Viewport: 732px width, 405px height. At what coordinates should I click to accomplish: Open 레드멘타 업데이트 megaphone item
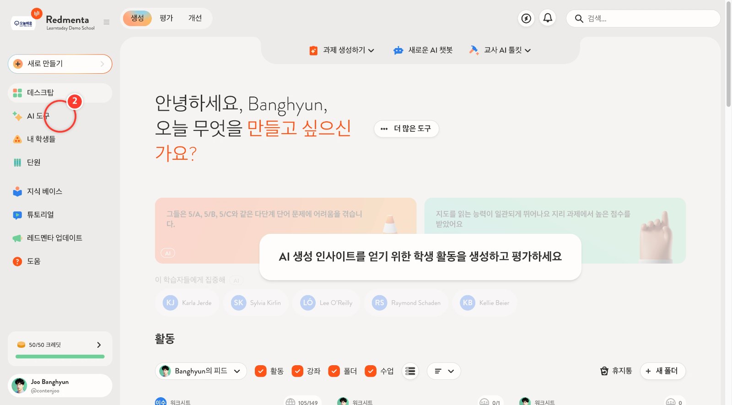[x=60, y=238]
